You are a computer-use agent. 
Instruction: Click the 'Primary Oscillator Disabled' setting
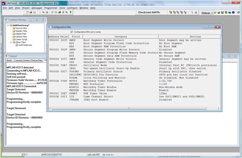[180, 71]
